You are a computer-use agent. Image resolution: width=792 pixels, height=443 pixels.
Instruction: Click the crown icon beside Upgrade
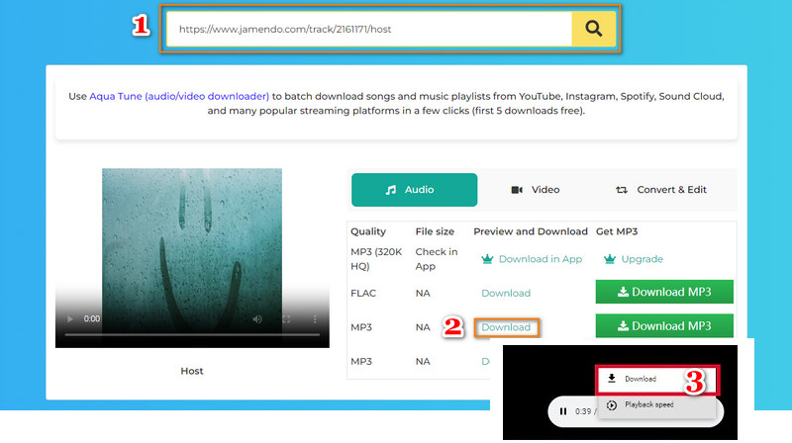pyautogui.click(x=610, y=259)
